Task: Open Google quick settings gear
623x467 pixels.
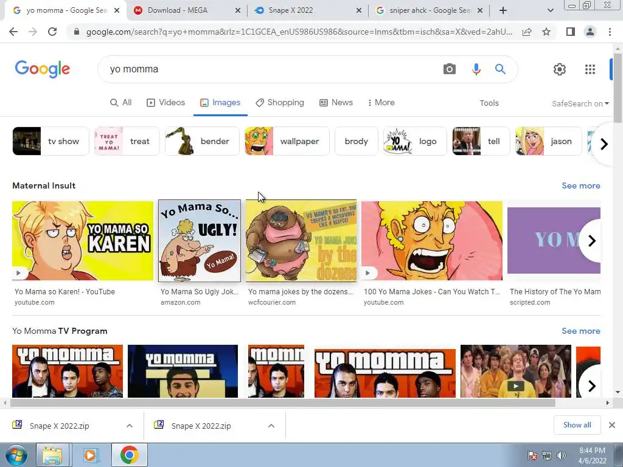Action: tap(560, 69)
